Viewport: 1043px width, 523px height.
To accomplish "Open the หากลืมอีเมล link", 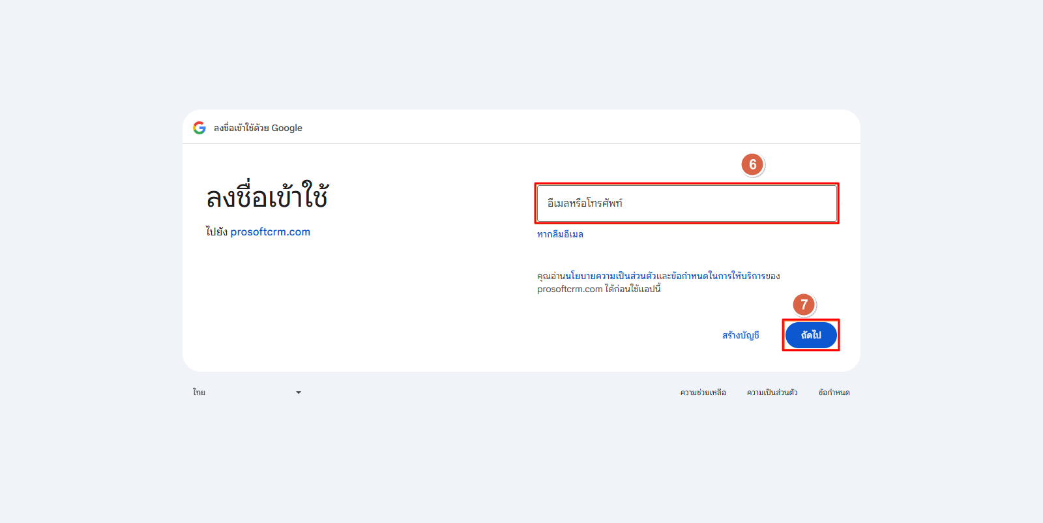I will (x=560, y=234).
